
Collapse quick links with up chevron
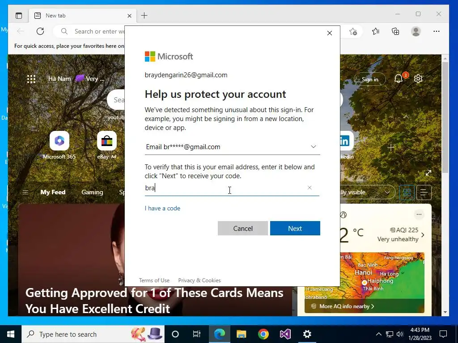(406, 117)
